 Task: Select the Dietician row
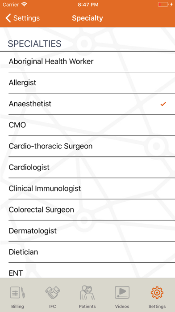[87, 252]
